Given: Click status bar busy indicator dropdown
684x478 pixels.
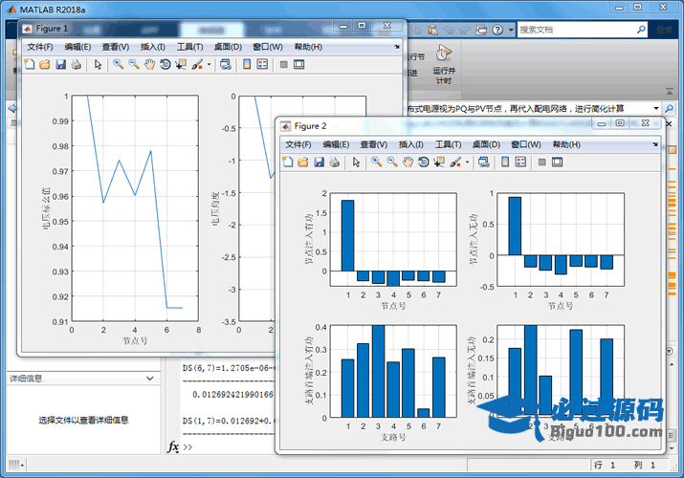Looking at the screenshot, I should pos(15,465).
